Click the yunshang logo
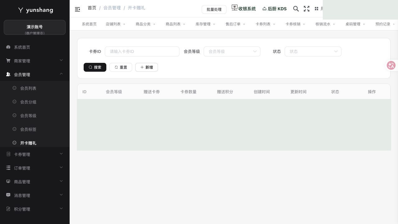398x224 pixels. pyautogui.click(x=35, y=10)
